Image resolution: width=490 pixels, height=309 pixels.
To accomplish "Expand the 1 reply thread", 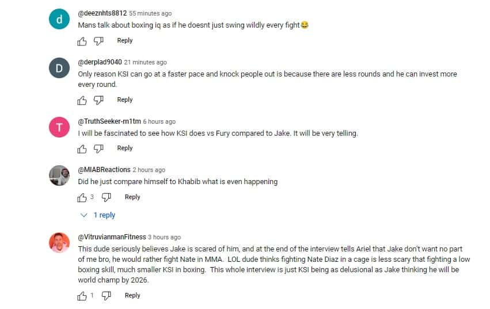I will [99, 215].
